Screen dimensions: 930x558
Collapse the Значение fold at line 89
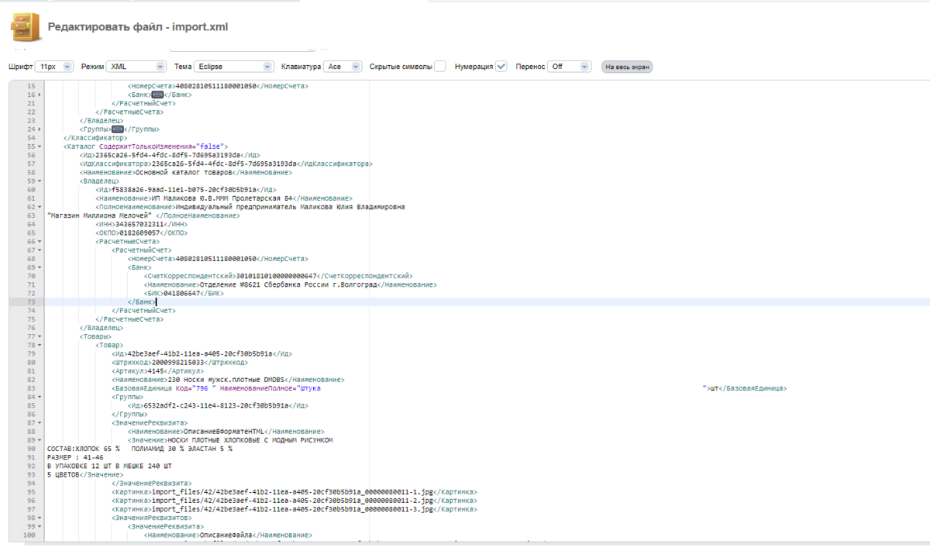click(x=40, y=440)
